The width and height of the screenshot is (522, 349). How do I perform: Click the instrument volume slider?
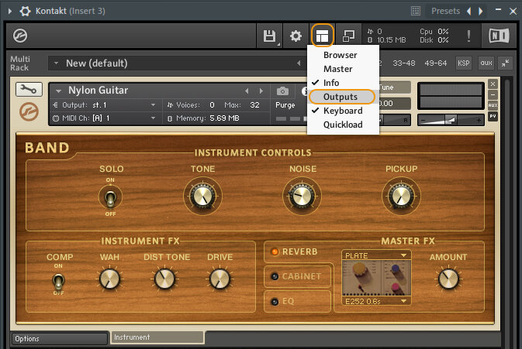pos(451,120)
